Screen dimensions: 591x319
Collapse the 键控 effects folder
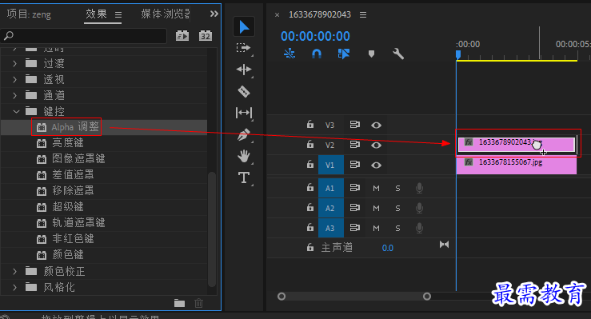pyautogui.click(x=16, y=111)
